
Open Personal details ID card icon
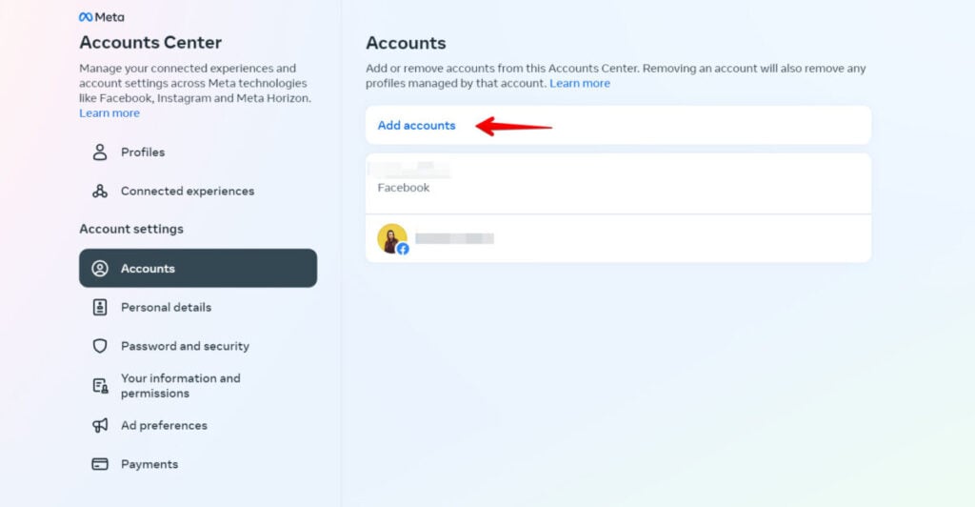pyautogui.click(x=99, y=307)
